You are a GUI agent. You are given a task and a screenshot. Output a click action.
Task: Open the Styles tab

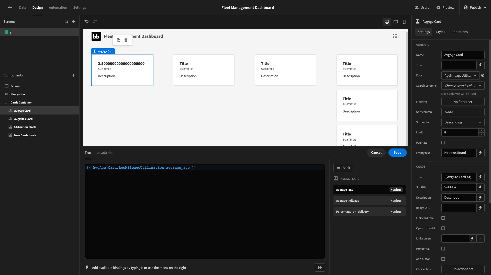coord(440,32)
